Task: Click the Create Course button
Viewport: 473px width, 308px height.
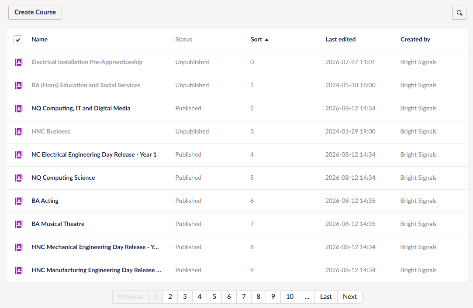Action: (x=35, y=12)
